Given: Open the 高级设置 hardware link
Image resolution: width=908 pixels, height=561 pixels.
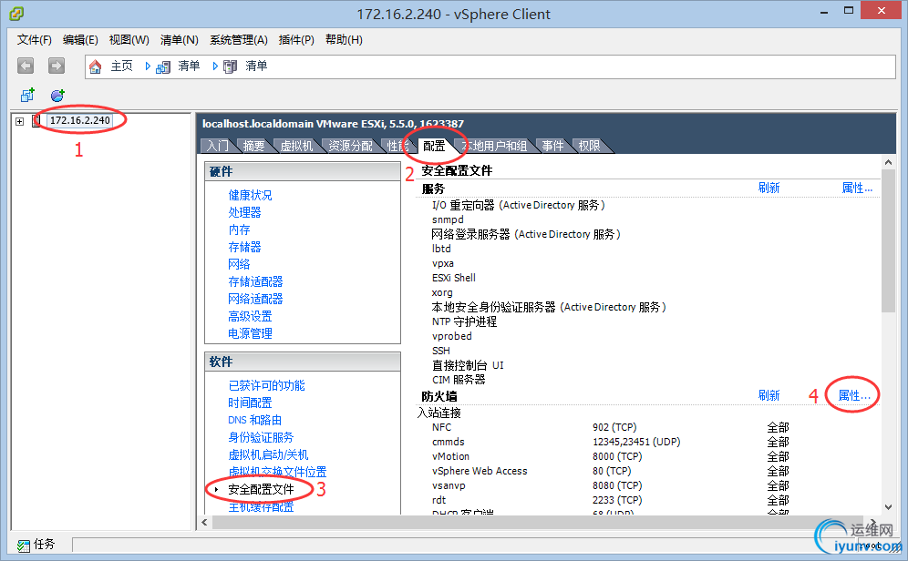Looking at the screenshot, I should coord(250,316).
